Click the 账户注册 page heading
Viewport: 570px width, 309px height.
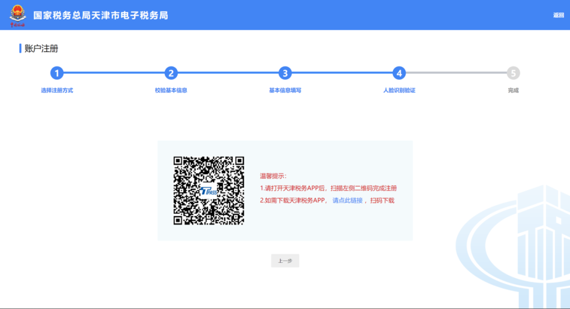point(41,49)
